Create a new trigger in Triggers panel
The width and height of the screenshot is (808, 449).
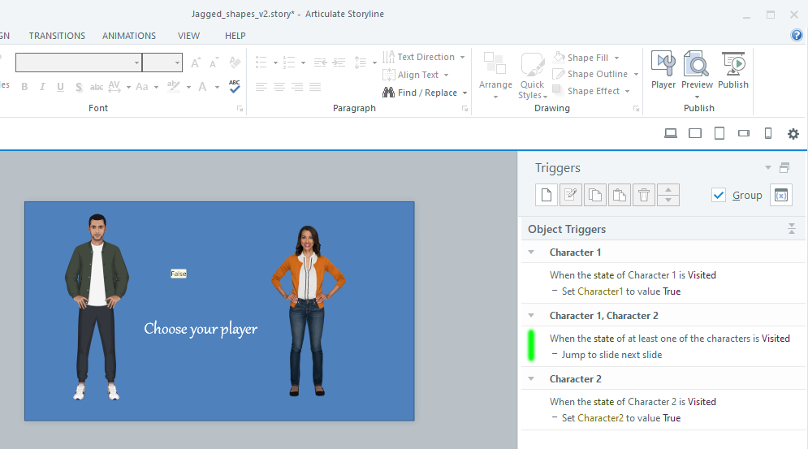pos(547,195)
